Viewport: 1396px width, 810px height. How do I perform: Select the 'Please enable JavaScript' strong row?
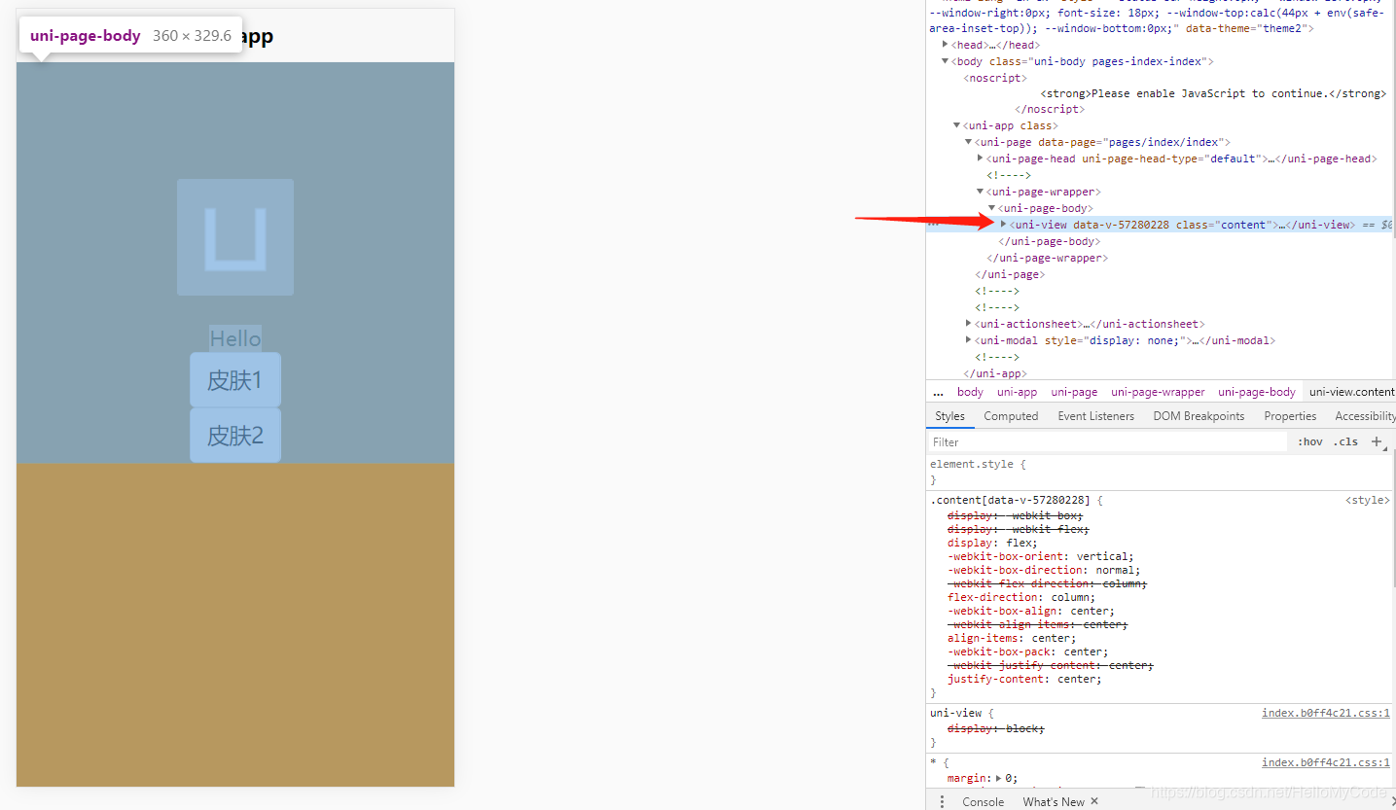point(1212,93)
